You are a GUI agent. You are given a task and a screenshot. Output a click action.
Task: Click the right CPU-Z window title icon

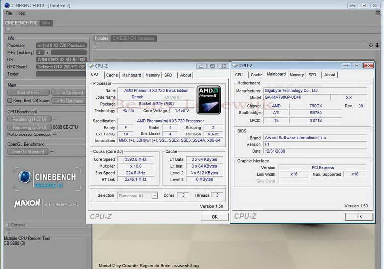(x=235, y=65)
